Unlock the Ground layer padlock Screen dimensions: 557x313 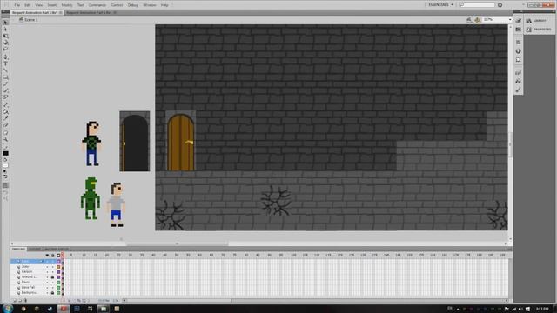coord(52,277)
